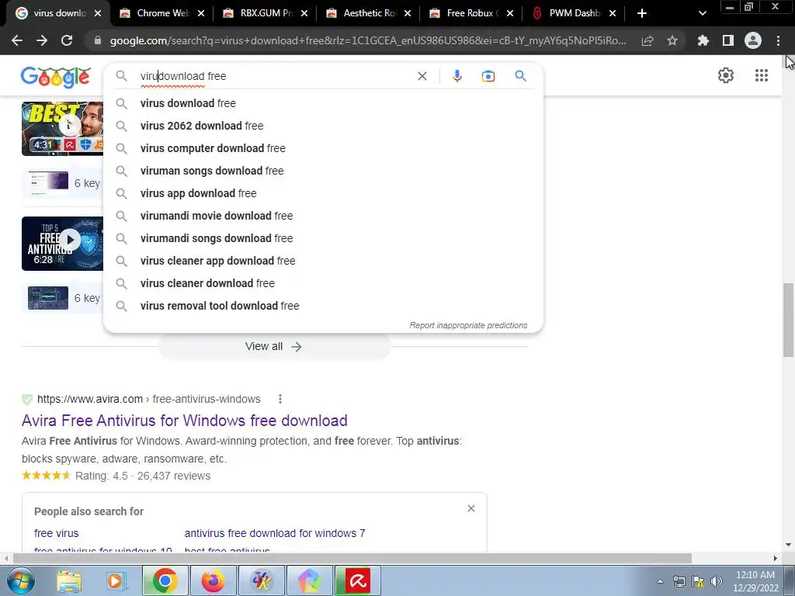This screenshot has height=596, width=795.
Task: Open Windows Explorer from taskbar
Action: point(69,580)
